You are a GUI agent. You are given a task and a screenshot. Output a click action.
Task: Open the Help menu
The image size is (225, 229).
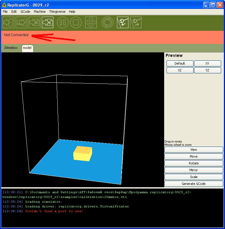72,12
